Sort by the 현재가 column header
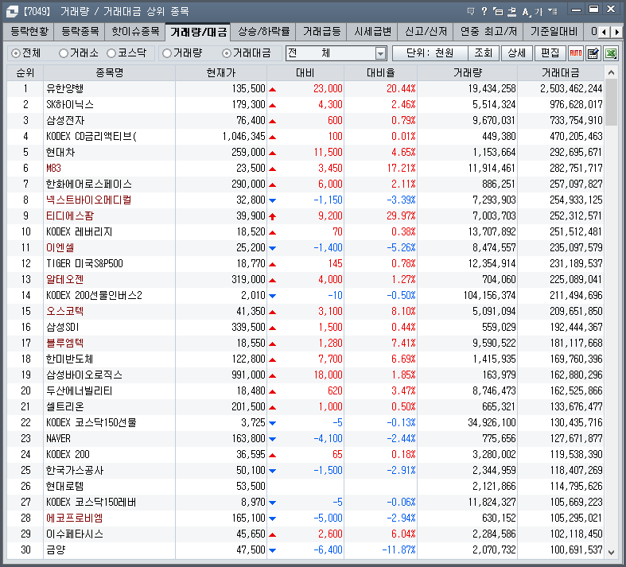626x567 pixels. (221, 72)
